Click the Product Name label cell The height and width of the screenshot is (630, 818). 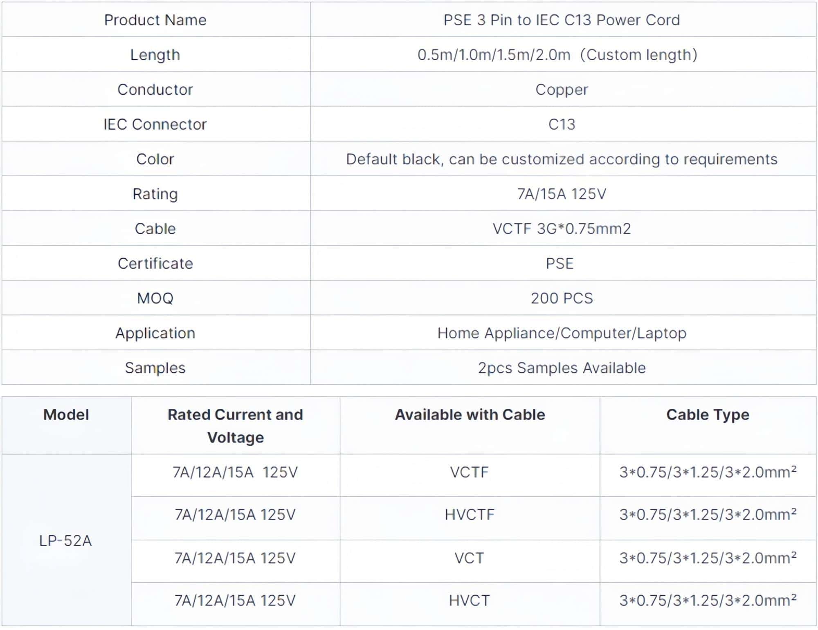155,20
